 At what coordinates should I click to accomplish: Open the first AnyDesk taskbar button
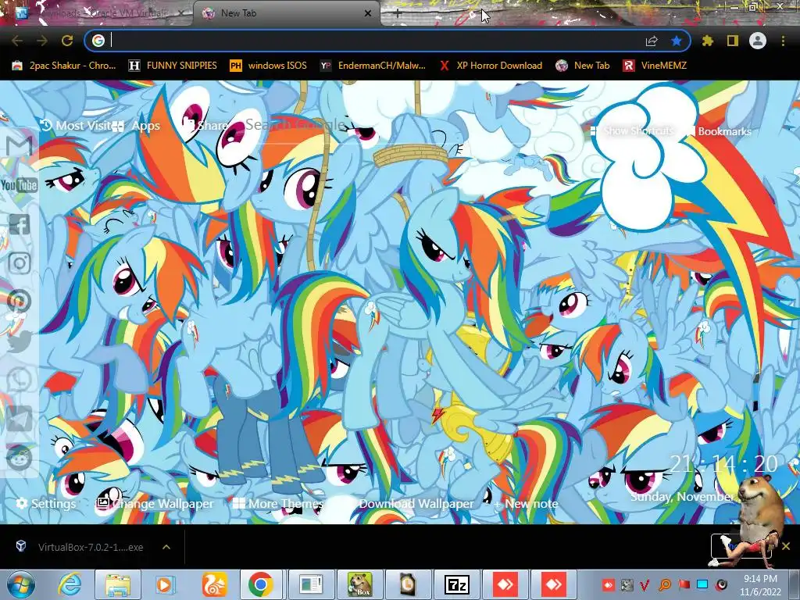(x=505, y=584)
